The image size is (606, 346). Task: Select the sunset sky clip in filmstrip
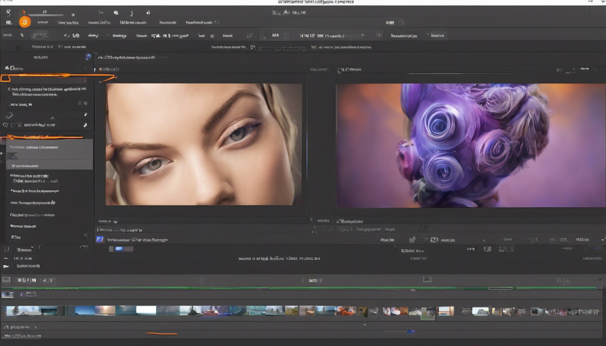105,310
